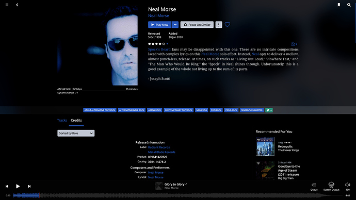Image resolution: width=356 pixels, height=200 pixels.
Task: Click Focus On Similar button
Action: [197, 25]
